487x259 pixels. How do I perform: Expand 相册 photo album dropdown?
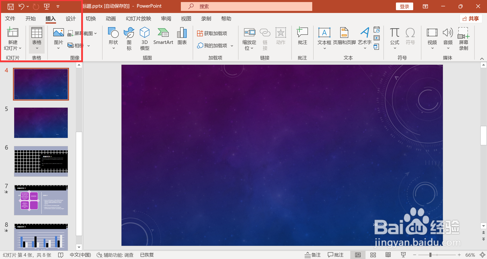tap(89, 46)
